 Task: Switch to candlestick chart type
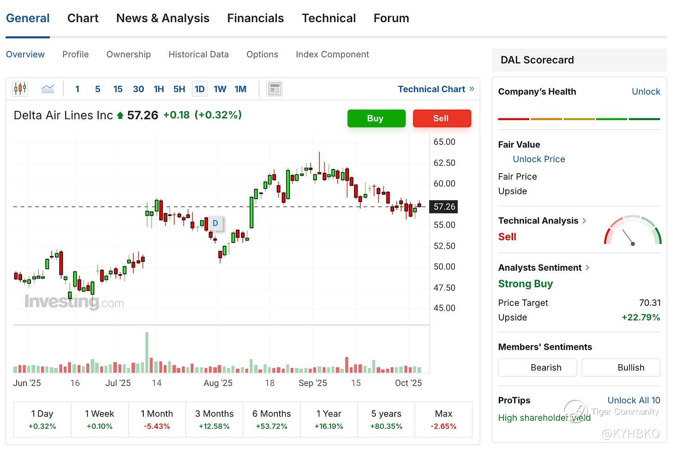[20, 89]
